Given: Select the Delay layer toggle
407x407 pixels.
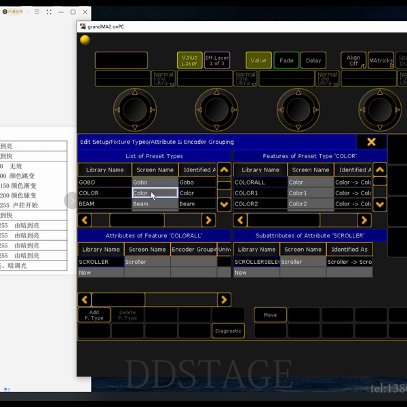Looking at the screenshot, I should (x=313, y=60).
